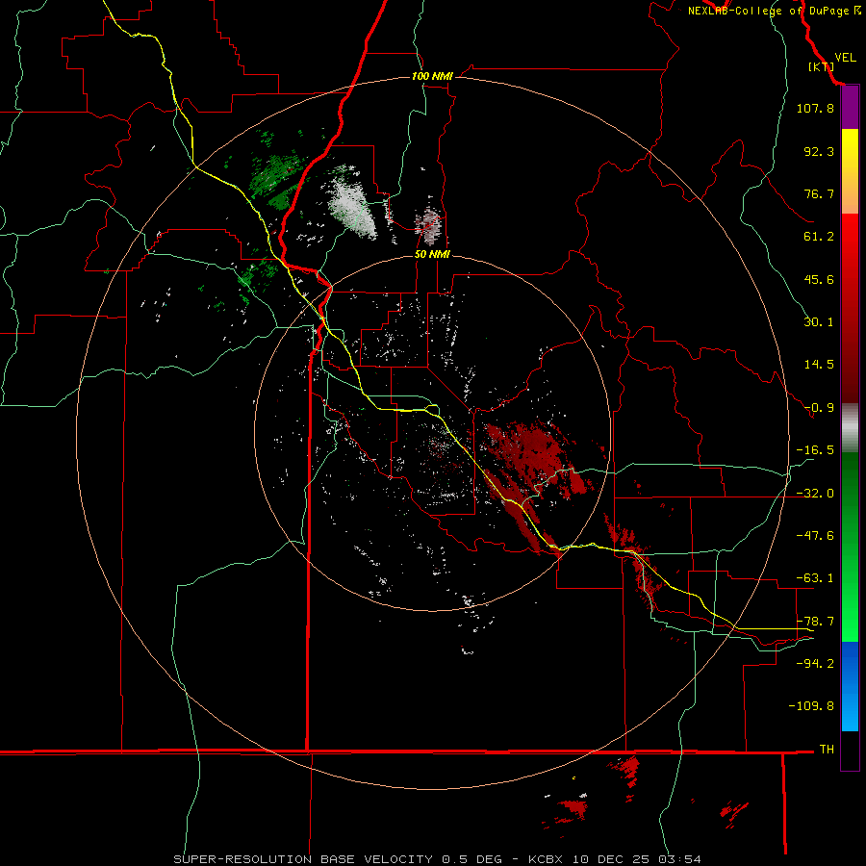This screenshot has width=866, height=866.
Task: Click the 107.8 legend value
Action: (815, 108)
